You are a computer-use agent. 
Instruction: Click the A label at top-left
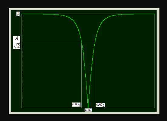(x=18, y=14)
